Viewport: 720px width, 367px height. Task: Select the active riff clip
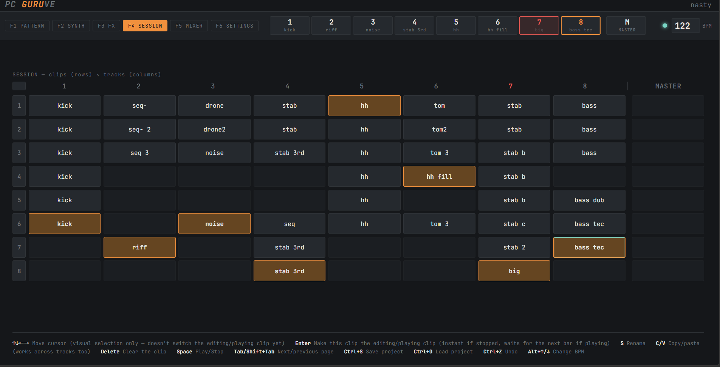[x=139, y=248]
